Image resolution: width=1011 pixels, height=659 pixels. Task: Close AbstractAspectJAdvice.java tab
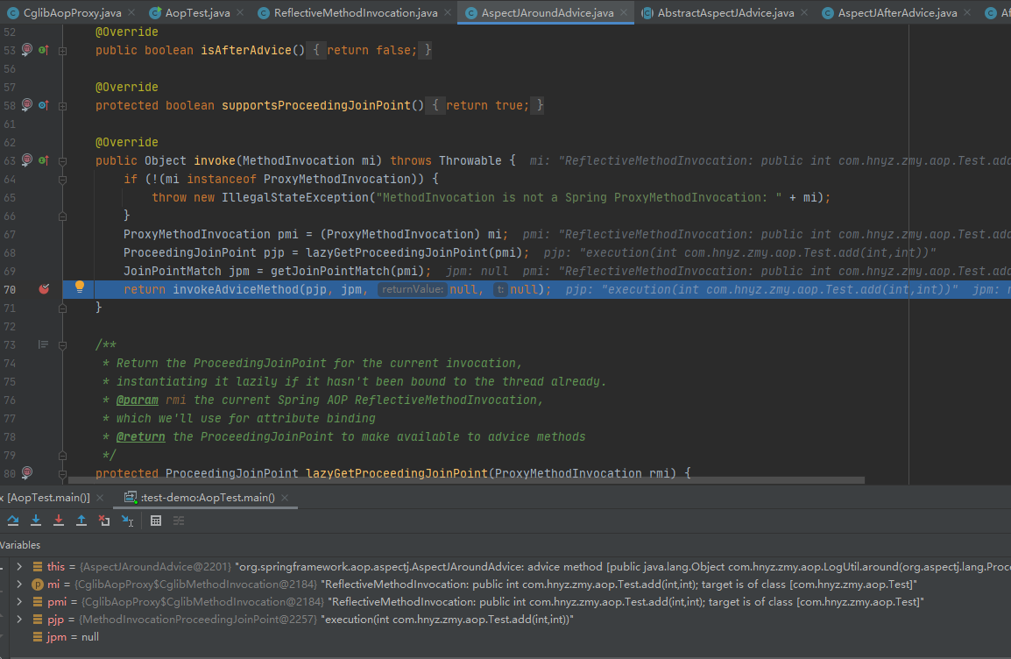click(x=804, y=12)
